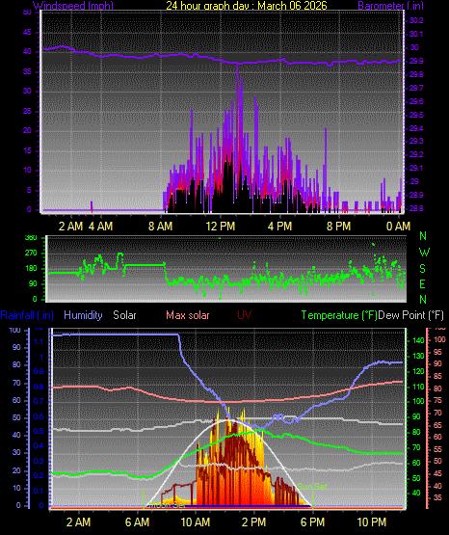
Task: Click "4 PM" on the wind chart time axis
Action: point(279,227)
